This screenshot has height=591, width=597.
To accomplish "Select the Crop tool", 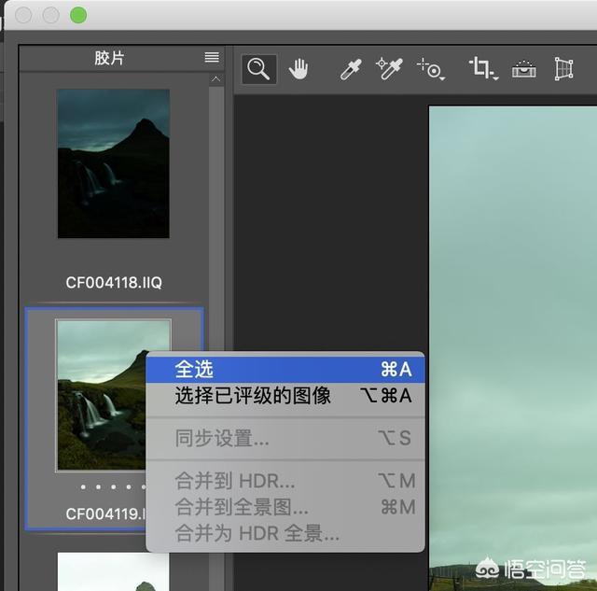I will pos(482,69).
